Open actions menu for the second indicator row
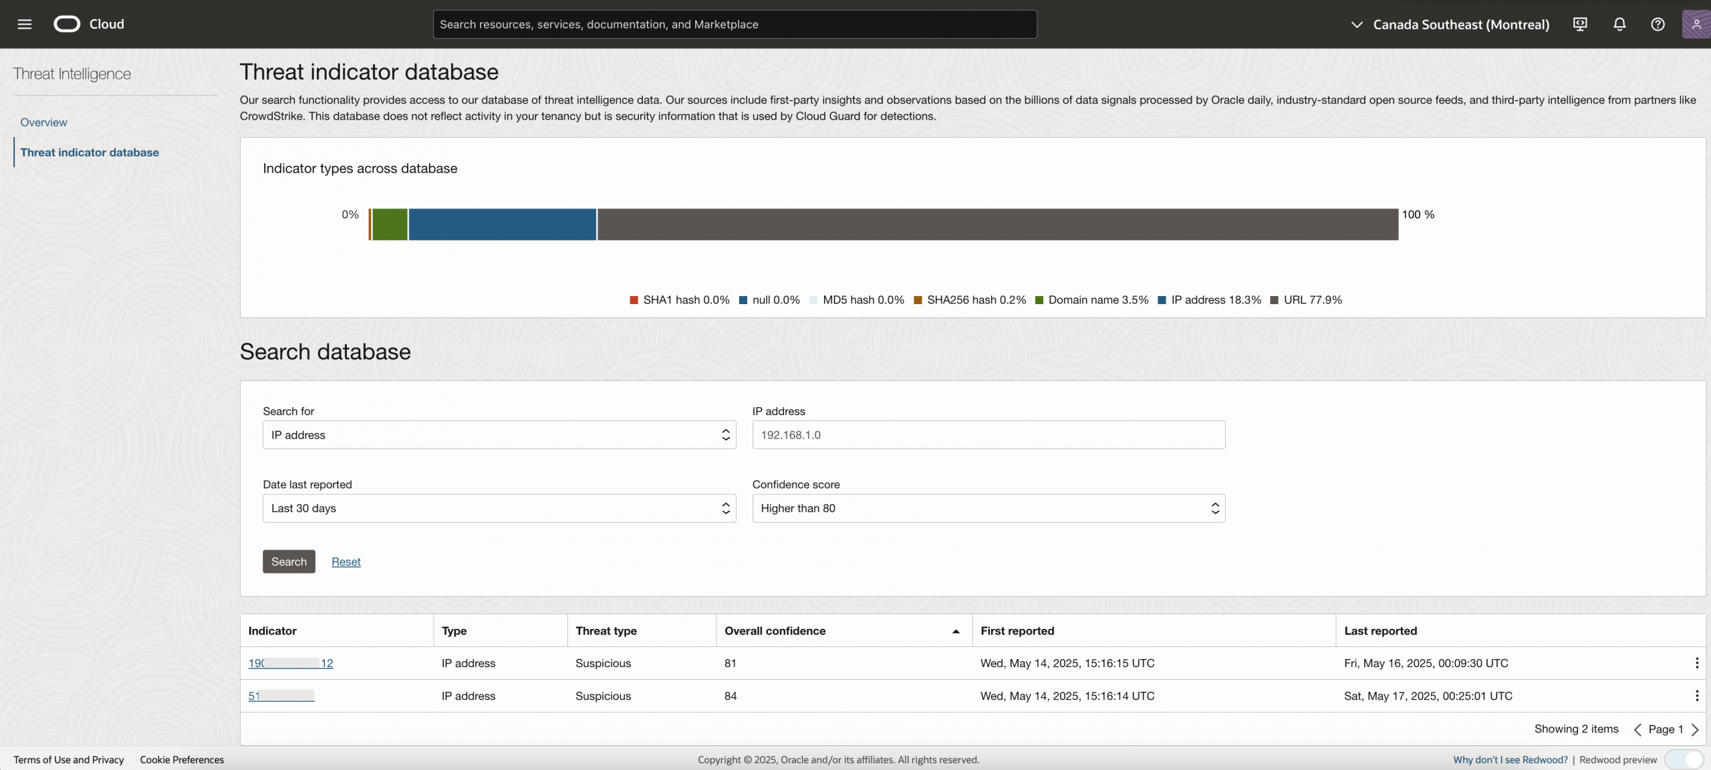 [x=1696, y=696]
